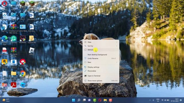Select the yellow Epic Games launcher folder
184x103 pixels.
pos(14,75)
